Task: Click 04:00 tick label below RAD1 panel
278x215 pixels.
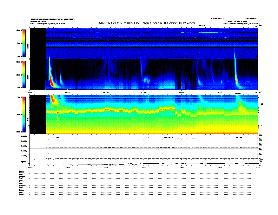Action: [68, 92]
